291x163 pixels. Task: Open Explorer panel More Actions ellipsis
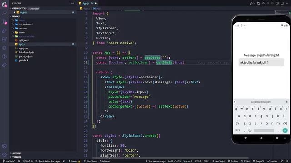click(72, 3)
